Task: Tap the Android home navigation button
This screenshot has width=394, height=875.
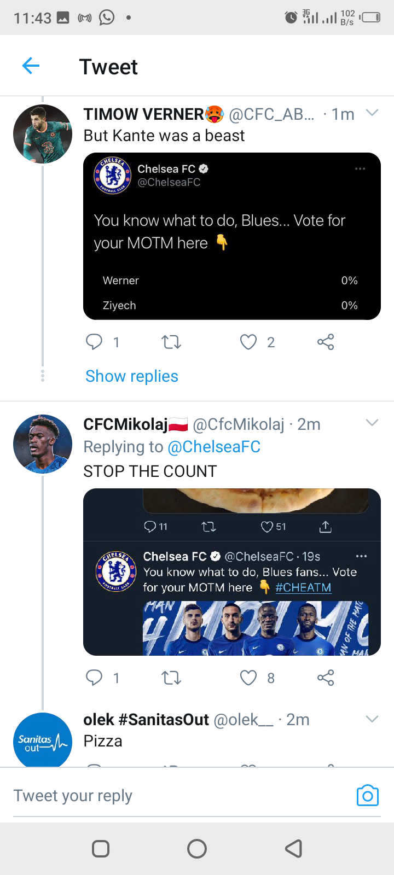Action: click(197, 849)
